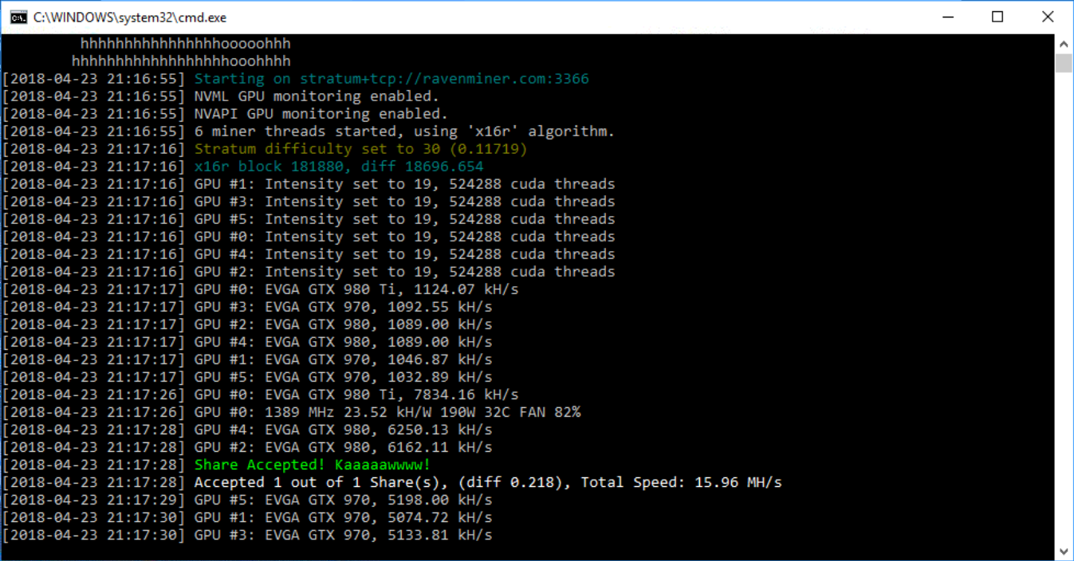
Task: Click the cmd.exe icon in title bar
Action: (18, 17)
